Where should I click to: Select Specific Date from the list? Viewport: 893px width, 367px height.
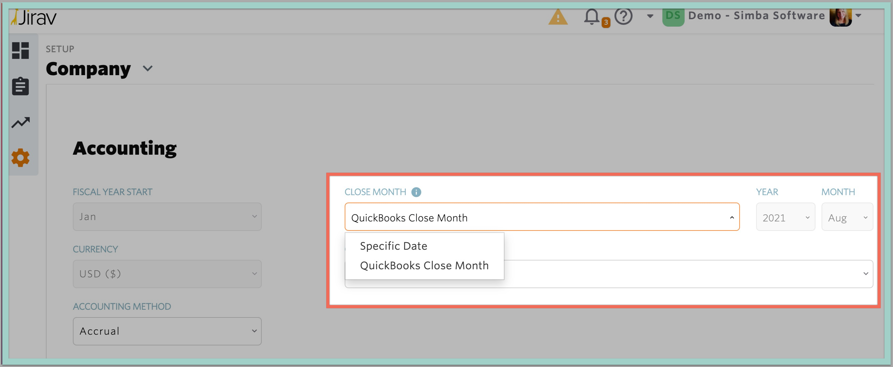[394, 246]
